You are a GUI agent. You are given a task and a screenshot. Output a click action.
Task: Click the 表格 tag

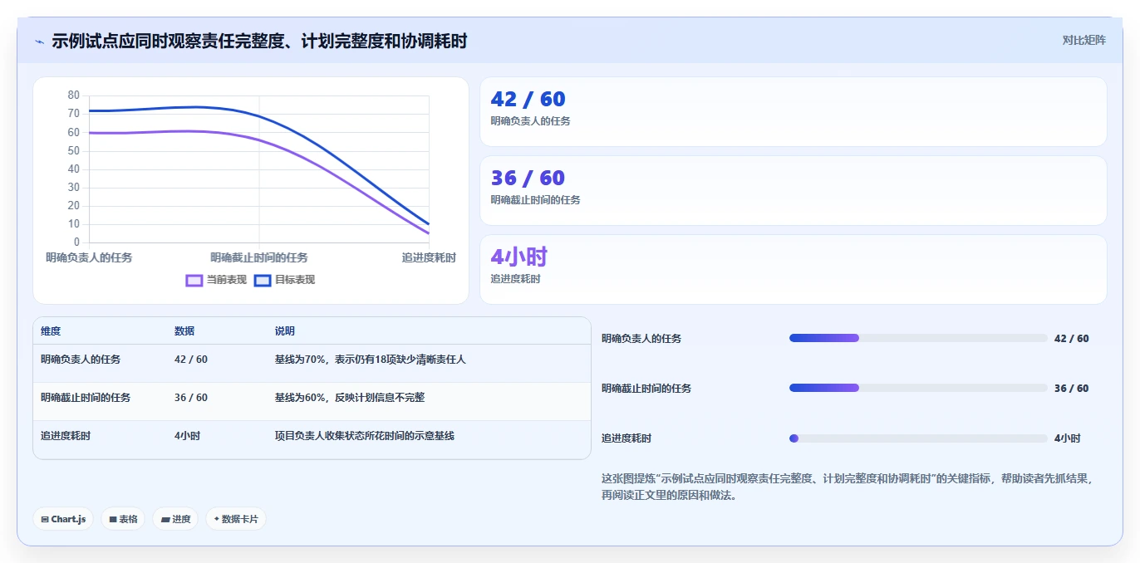tap(123, 519)
